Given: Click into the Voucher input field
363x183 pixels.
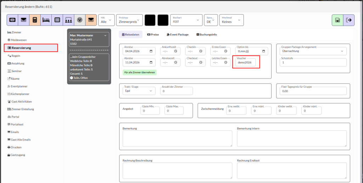Looking at the screenshot, I should 246,63.
